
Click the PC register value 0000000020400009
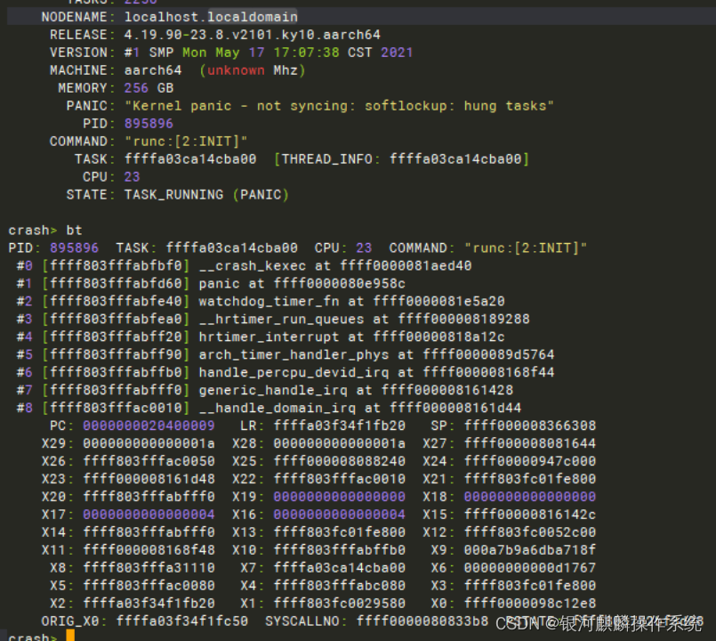click(x=149, y=426)
